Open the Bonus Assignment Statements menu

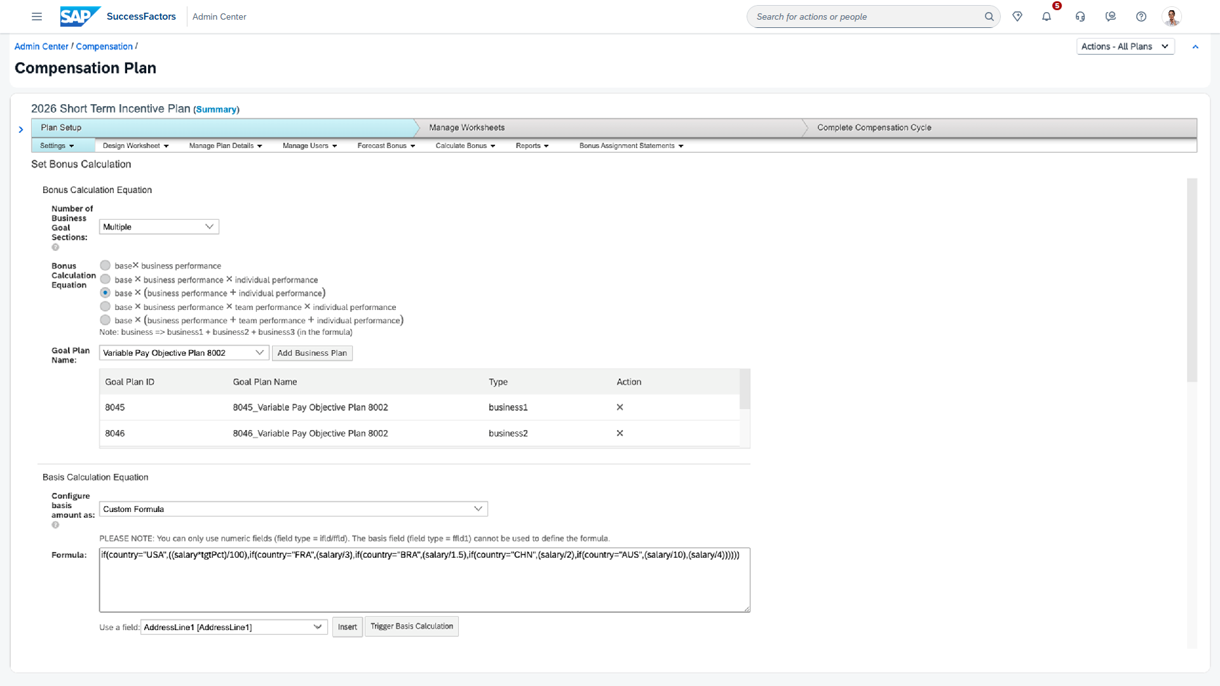(x=631, y=146)
